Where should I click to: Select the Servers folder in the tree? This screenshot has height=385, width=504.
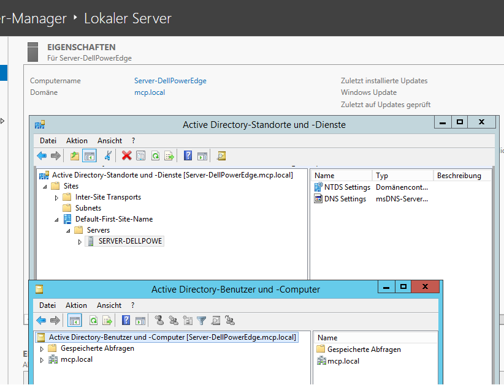click(92, 230)
